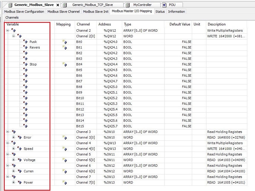Click the Pusk variable output icon
Viewport: 255px width, 191px height.
[25, 42]
